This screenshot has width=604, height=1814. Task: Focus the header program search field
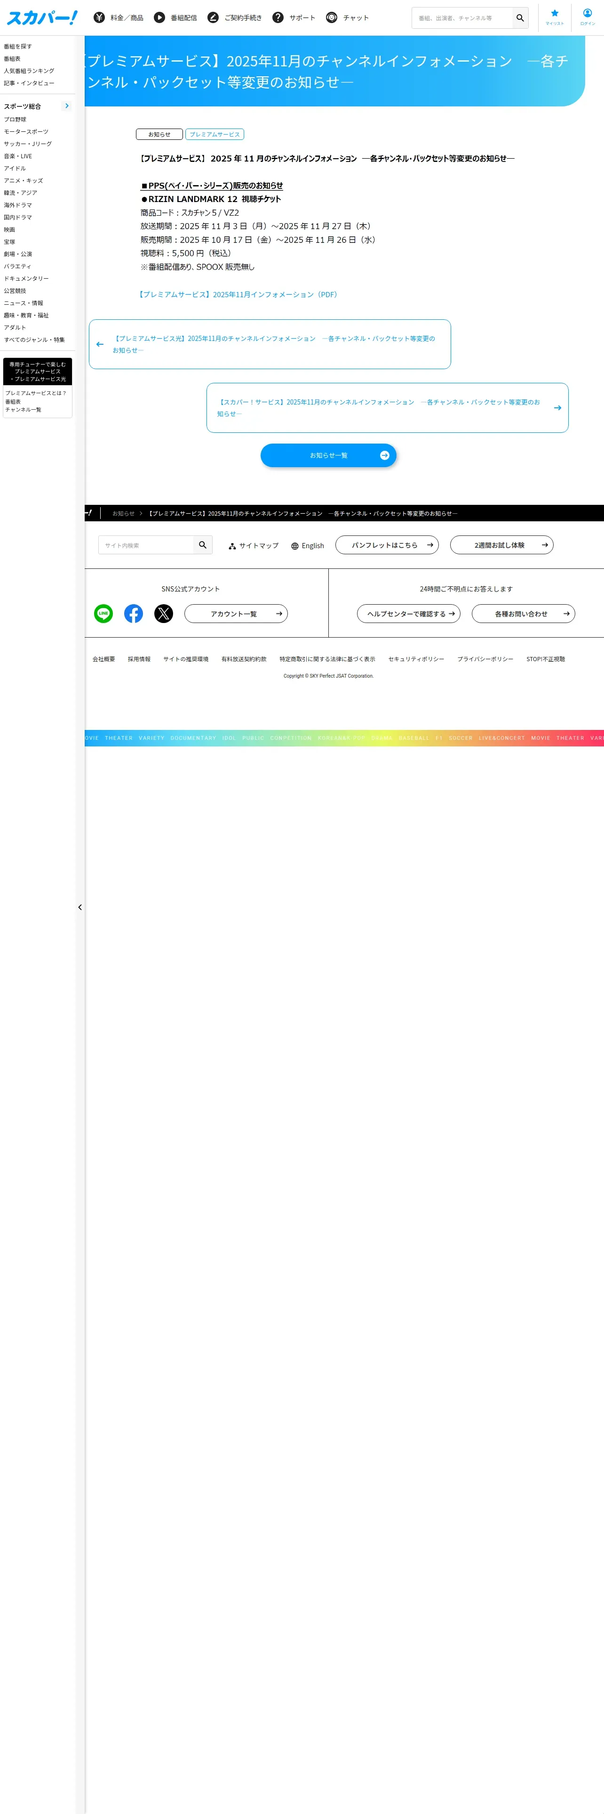[x=463, y=18]
